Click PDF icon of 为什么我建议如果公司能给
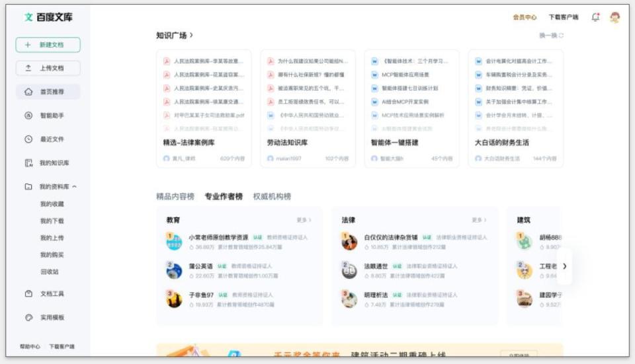 coord(271,61)
